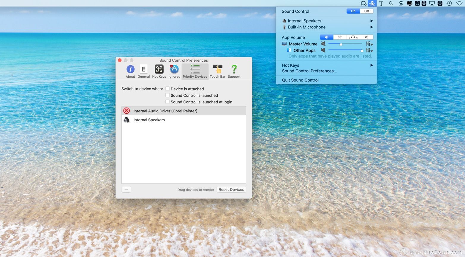Open Sound Control Preferences from the menu

coord(309,71)
